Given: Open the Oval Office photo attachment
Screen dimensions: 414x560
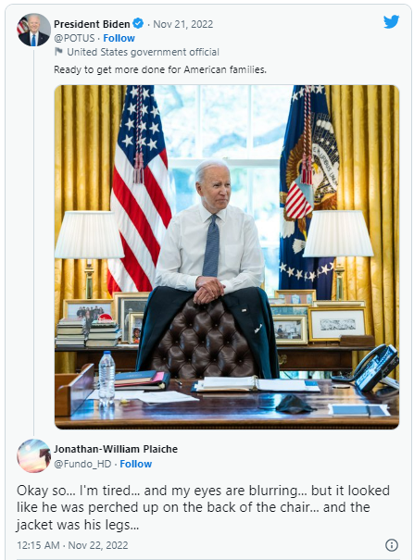Looking at the screenshot, I should [227, 256].
